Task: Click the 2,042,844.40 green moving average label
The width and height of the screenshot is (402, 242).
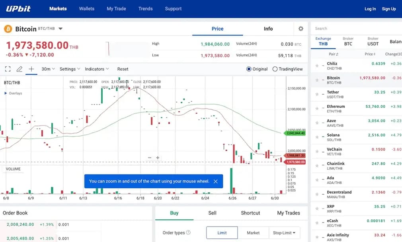Action: pyautogui.click(x=295, y=133)
